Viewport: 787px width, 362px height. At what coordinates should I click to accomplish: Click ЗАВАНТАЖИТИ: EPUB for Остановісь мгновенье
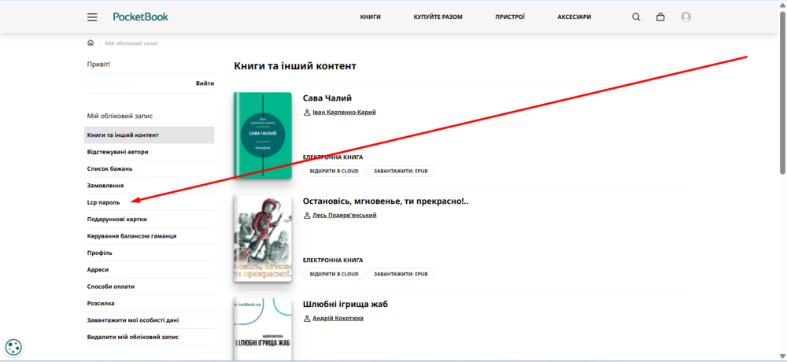[401, 274]
